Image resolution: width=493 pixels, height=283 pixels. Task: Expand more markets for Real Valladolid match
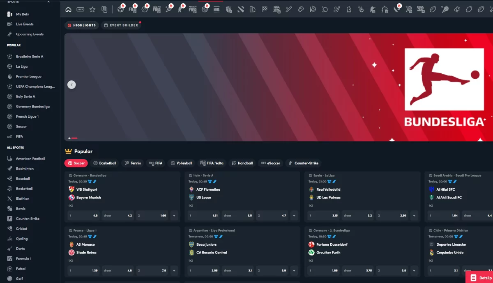[x=414, y=215]
